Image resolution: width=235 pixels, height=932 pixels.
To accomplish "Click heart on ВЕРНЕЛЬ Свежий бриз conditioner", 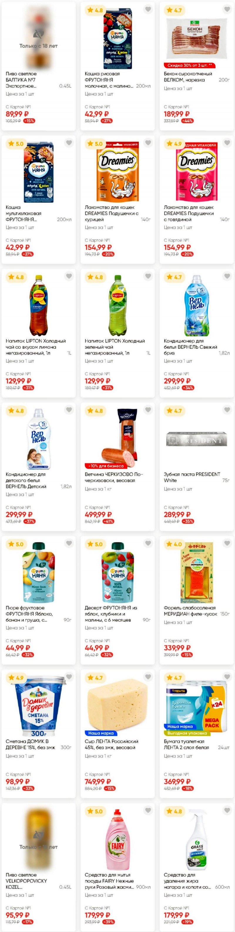I will pos(227,276).
